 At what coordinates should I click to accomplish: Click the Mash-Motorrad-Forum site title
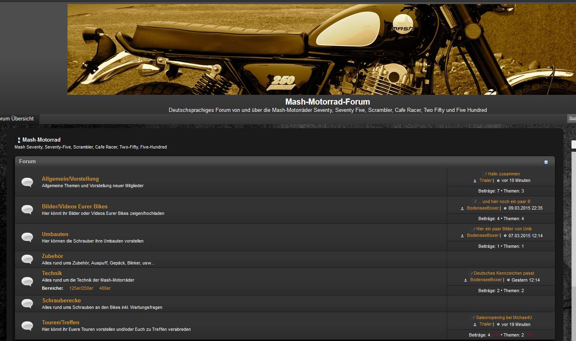coord(327,102)
